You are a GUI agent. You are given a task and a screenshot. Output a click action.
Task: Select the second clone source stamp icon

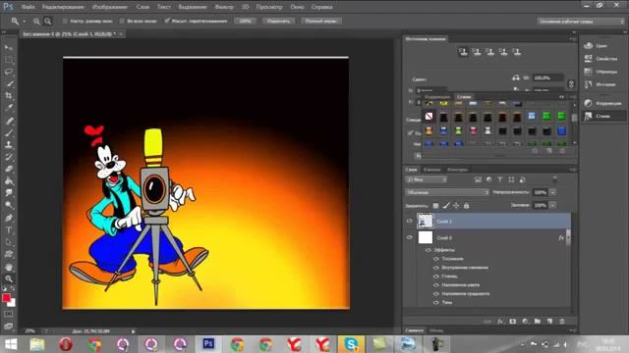pyautogui.click(x=477, y=52)
